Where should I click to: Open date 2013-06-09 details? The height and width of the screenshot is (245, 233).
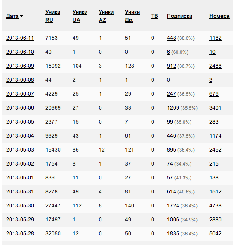pos(20,66)
